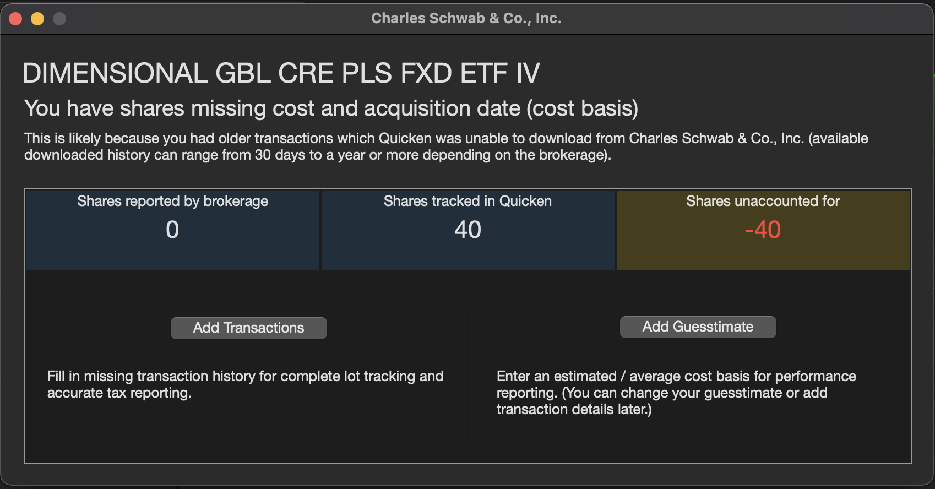Select the Shares unaccounted for value -40
Image resolution: width=935 pixels, height=489 pixels.
click(763, 230)
